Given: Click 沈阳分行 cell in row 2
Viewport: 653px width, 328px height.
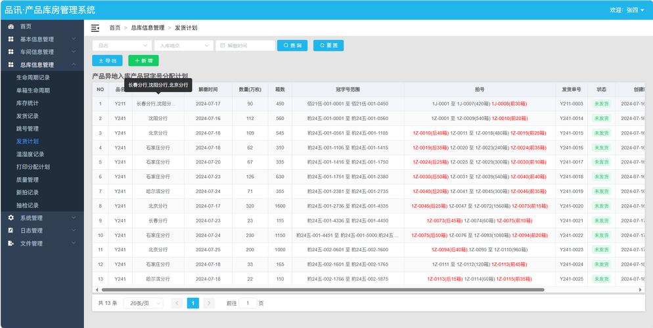Looking at the screenshot, I should pos(158,119).
